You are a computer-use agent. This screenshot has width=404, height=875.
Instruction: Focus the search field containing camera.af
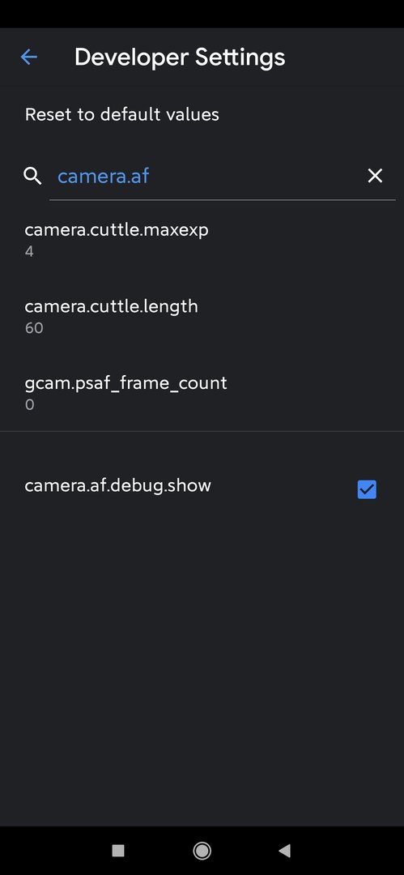pos(212,177)
